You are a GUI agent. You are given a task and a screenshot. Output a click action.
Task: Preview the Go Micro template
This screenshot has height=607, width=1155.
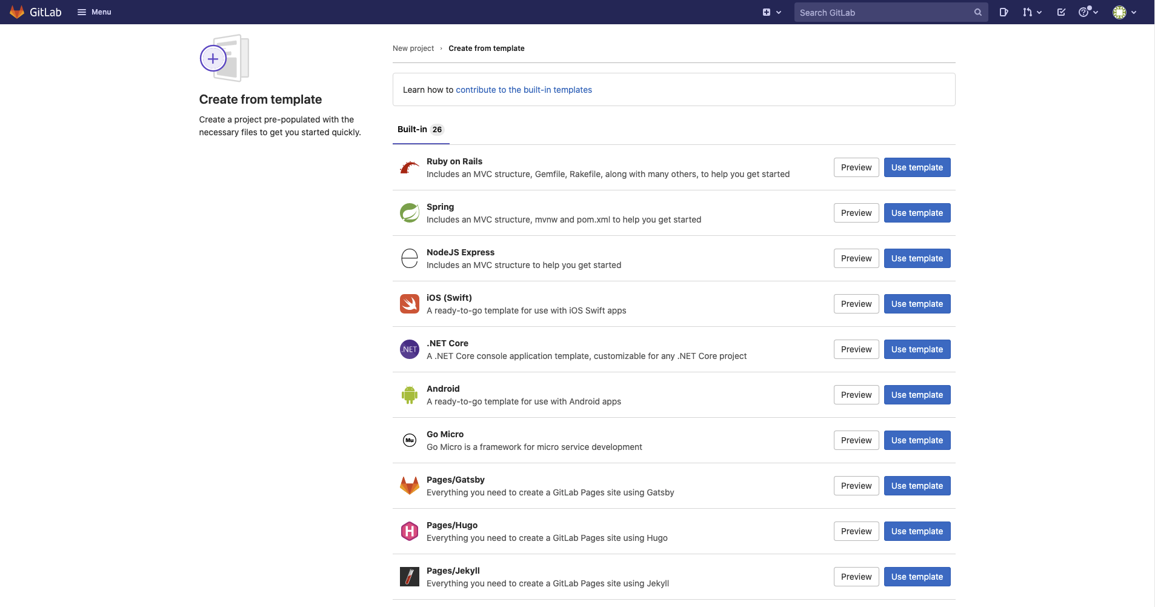(856, 440)
